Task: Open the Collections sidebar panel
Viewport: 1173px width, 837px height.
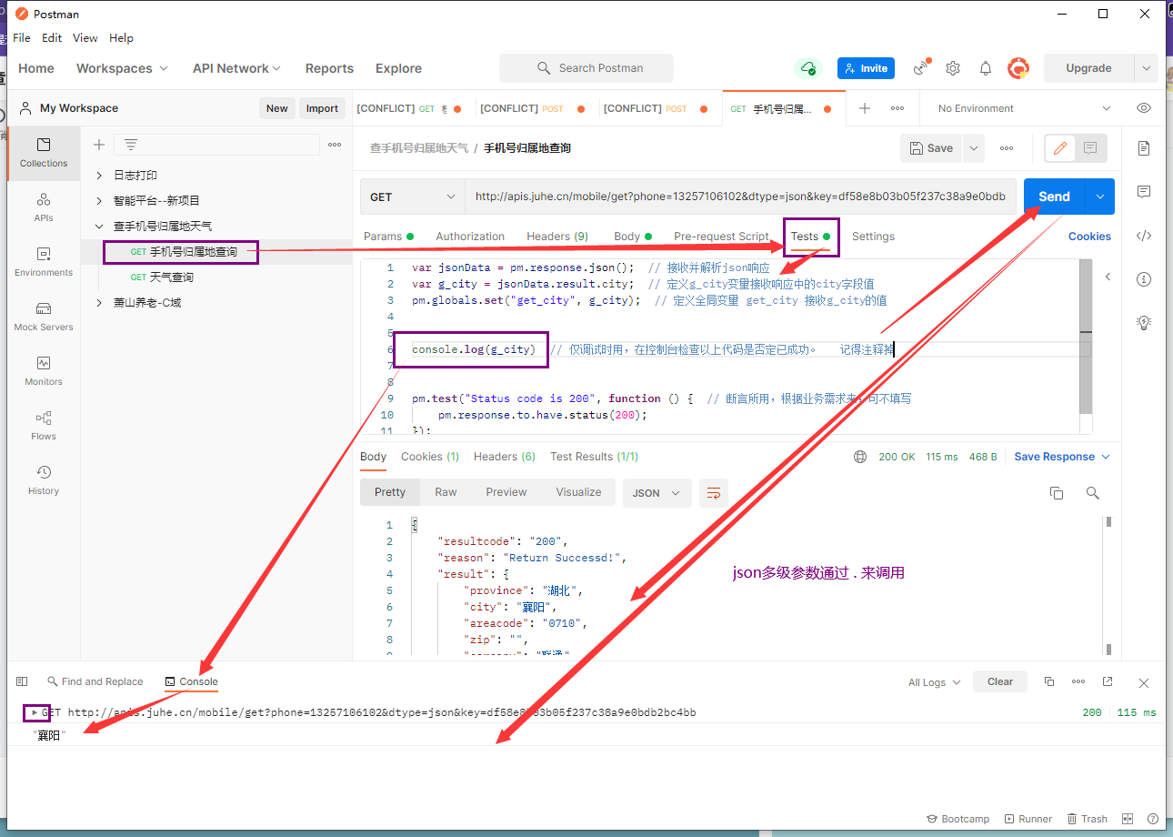Action: pyautogui.click(x=44, y=152)
